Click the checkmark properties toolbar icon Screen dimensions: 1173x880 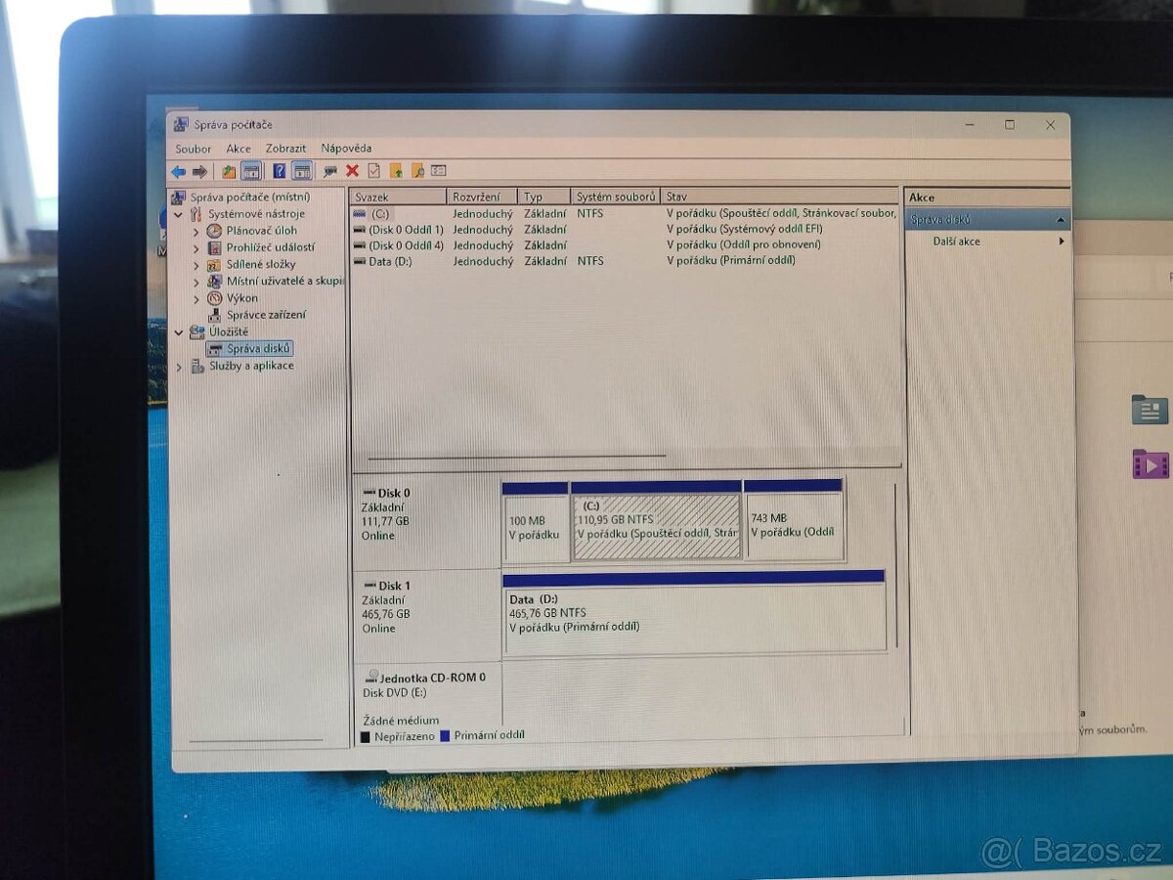click(x=373, y=171)
